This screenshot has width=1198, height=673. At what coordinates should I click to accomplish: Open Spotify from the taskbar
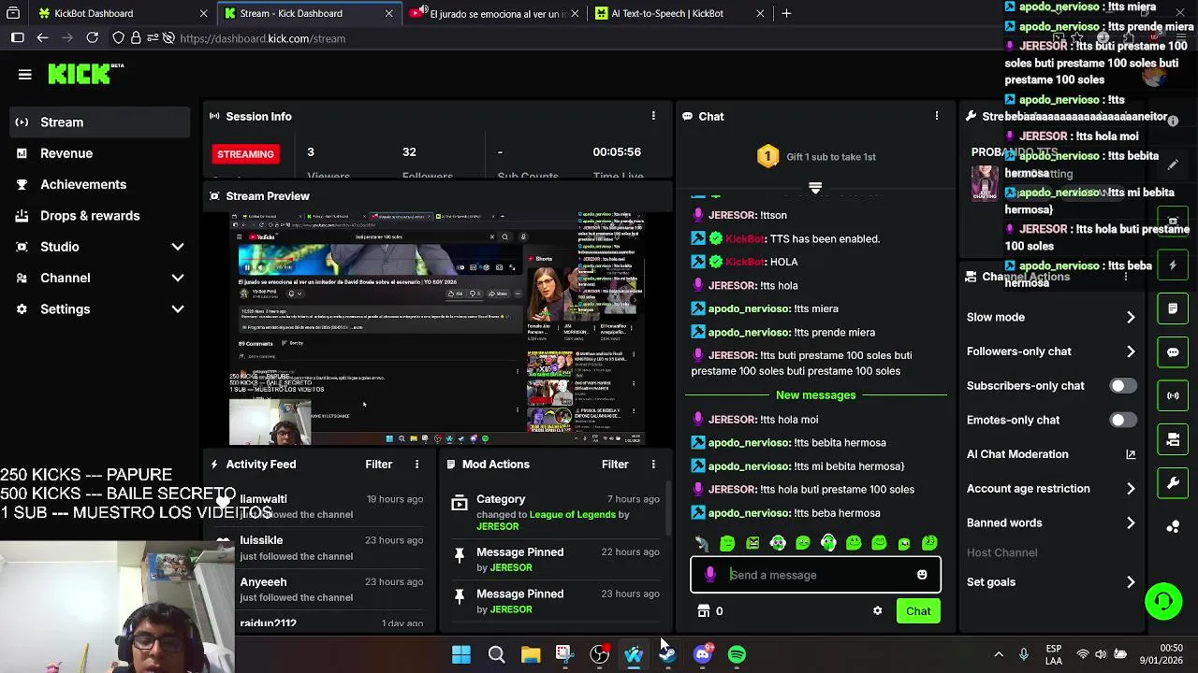click(x=738, y=654)
